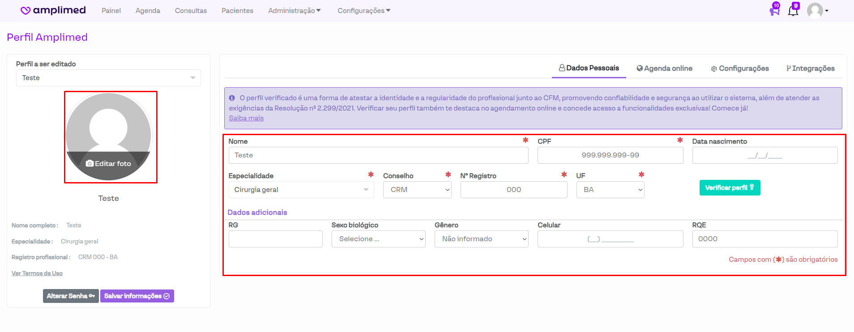Open the Agenda online tab
Screen dimensions: 854x332
[x=664, y=68]
